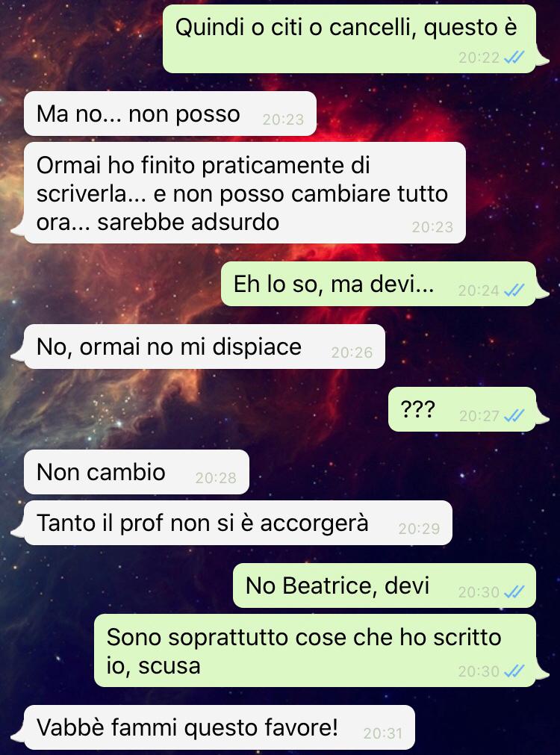The image size is (560, 755).
Task: Select 'Tanto il prof non si è accorgerà'
Action: [x=238, y=523]
